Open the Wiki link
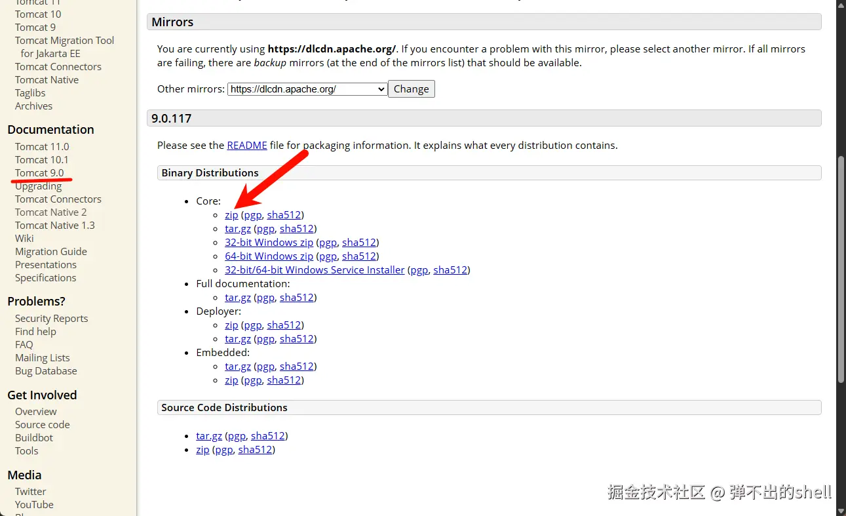The height and width of the screenshot is (516, 846). click(x=24, y=238)
